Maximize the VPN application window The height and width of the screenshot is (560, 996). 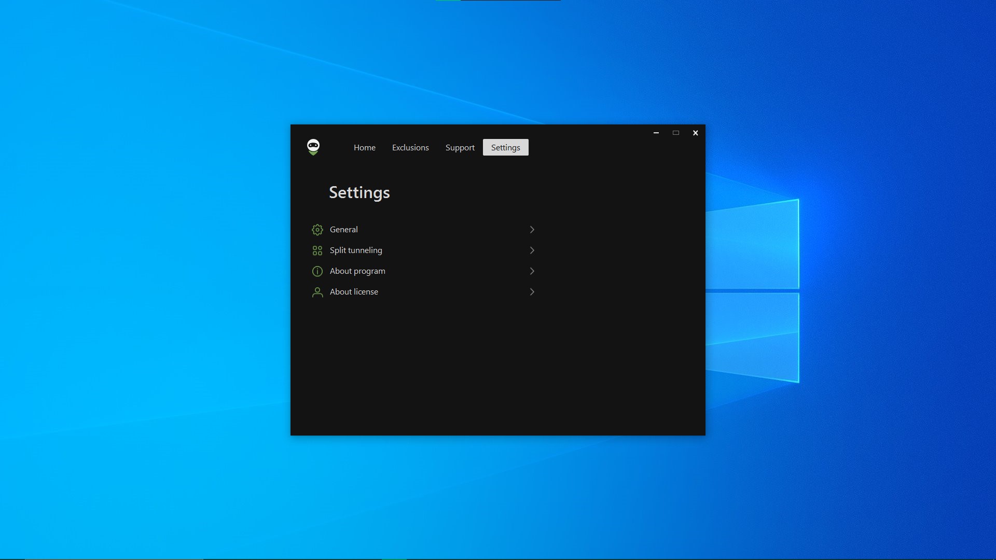[676, 133]
